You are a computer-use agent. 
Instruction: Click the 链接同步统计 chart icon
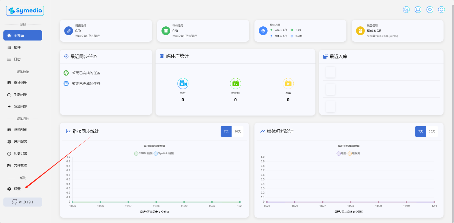coord(68,131)
